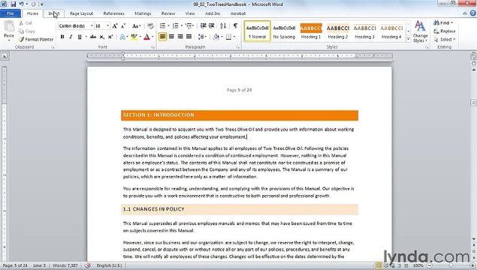Screen dimensions: 477x270
Task: Apply the Heading 1 style
Action: [x=311, y=31]
